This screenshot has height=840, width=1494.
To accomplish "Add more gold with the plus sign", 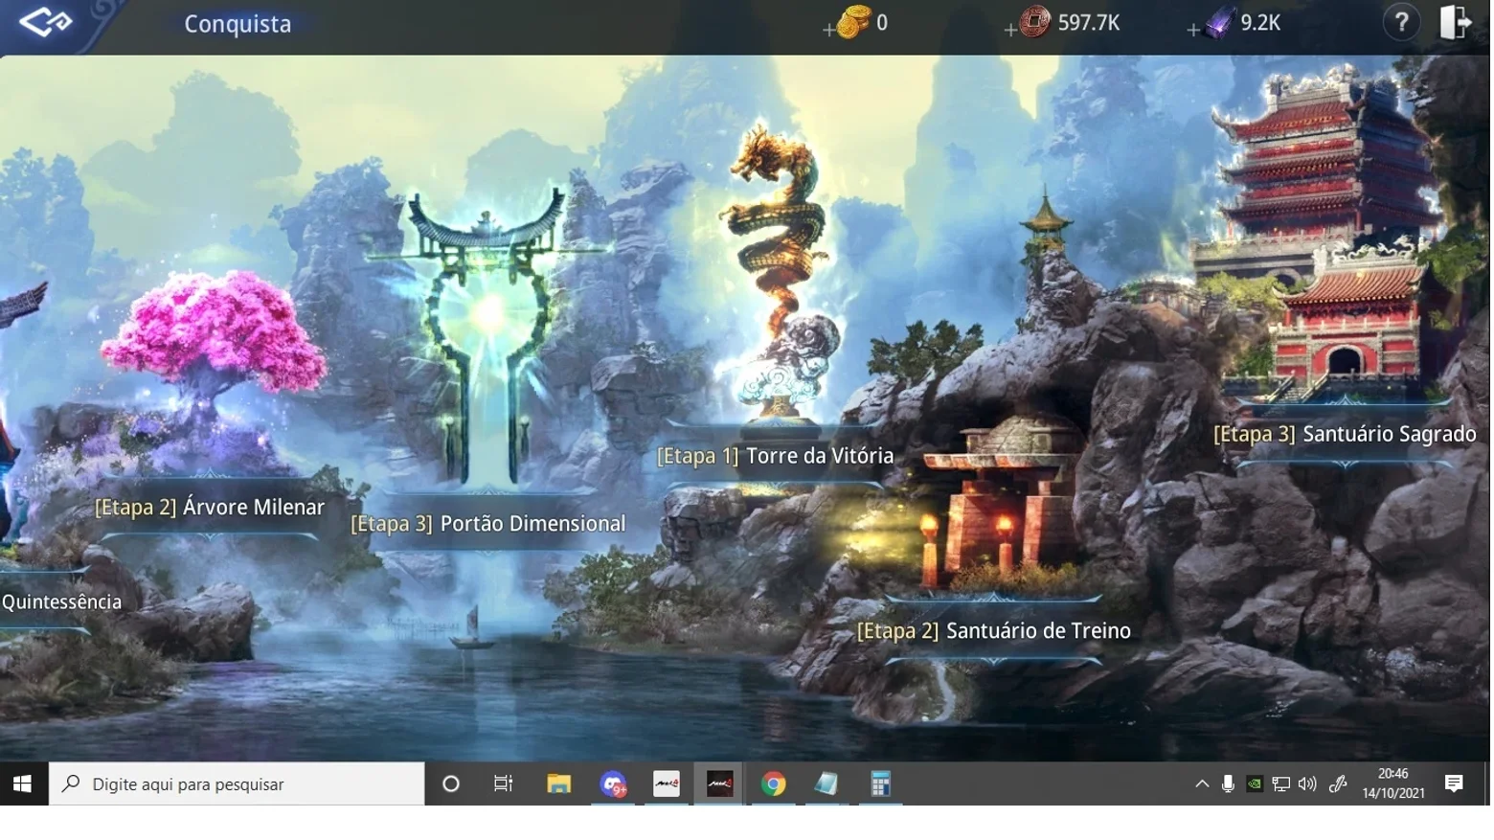I will click(x=828, y=30).
